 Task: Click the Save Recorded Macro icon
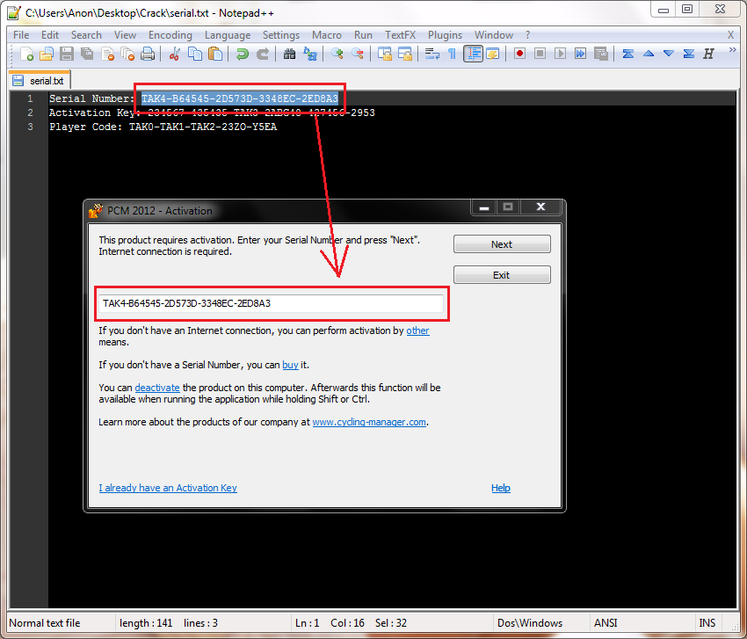tap(601, 54)
